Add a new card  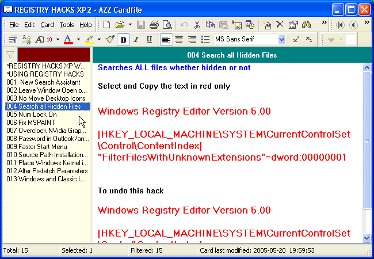(266, 25)
